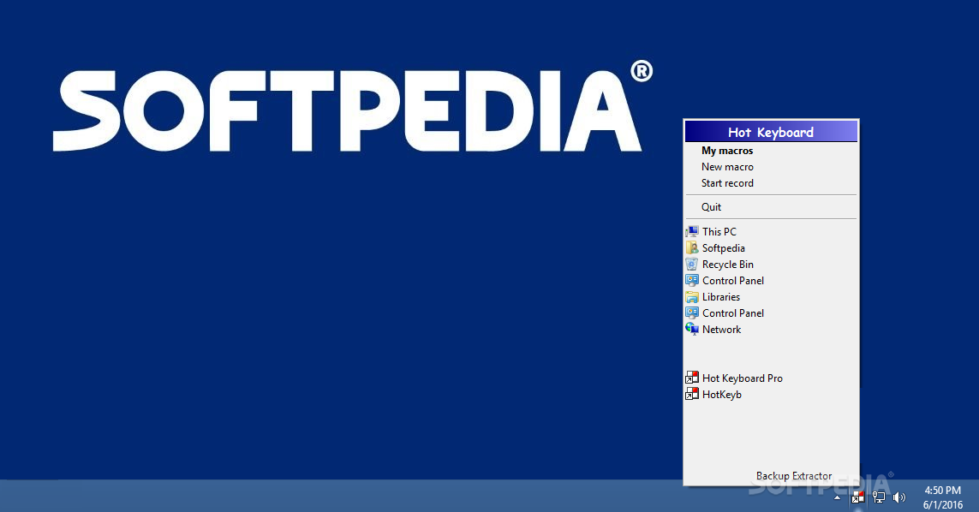Launch Hot Keyboard Pro label
Screen dimensions: 979x512
742,378
